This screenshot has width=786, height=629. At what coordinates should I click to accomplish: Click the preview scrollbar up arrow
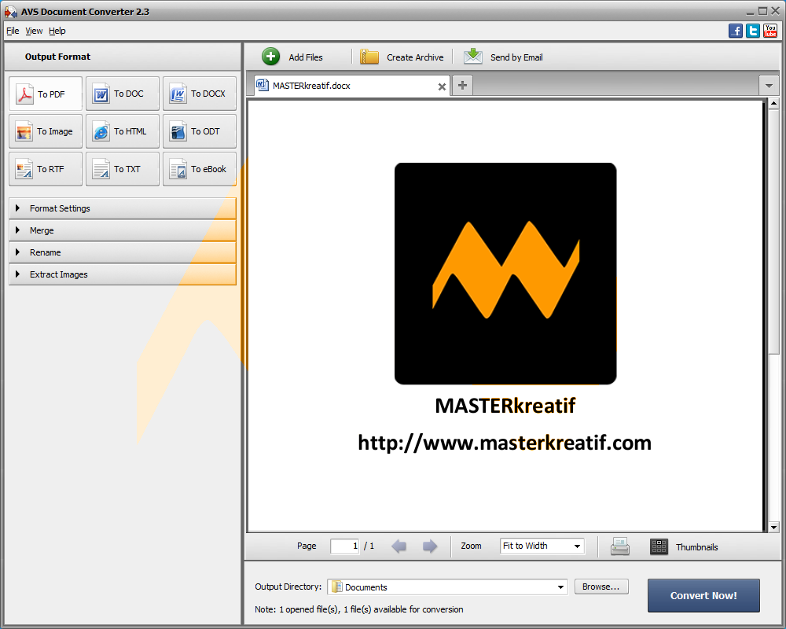pyautogui.click(x=773, y=103)
